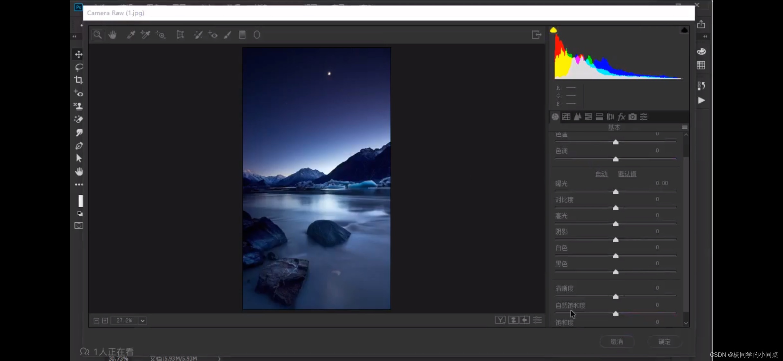Screen dimensions: 783x361
Task: Select the Zoom tool in Camera Raw toolbar
Action: point(98,35)
